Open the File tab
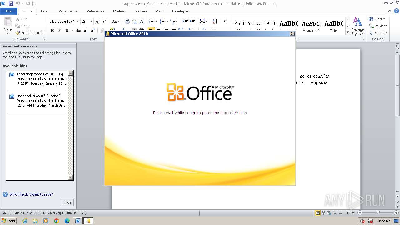 (9, 11)
